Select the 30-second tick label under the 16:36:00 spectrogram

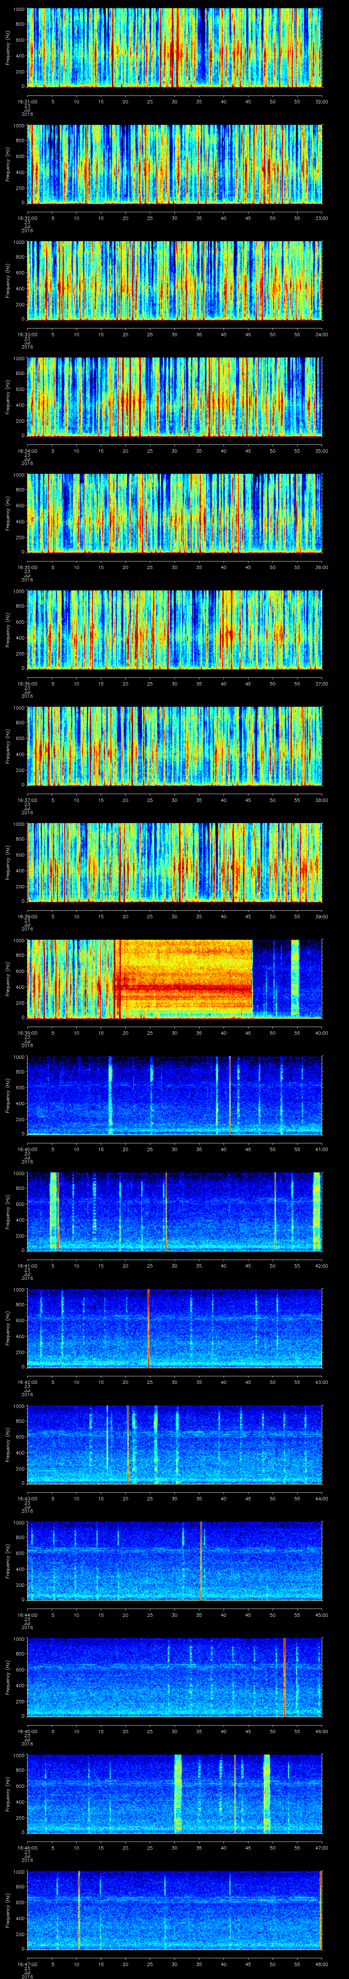[175, 683]
